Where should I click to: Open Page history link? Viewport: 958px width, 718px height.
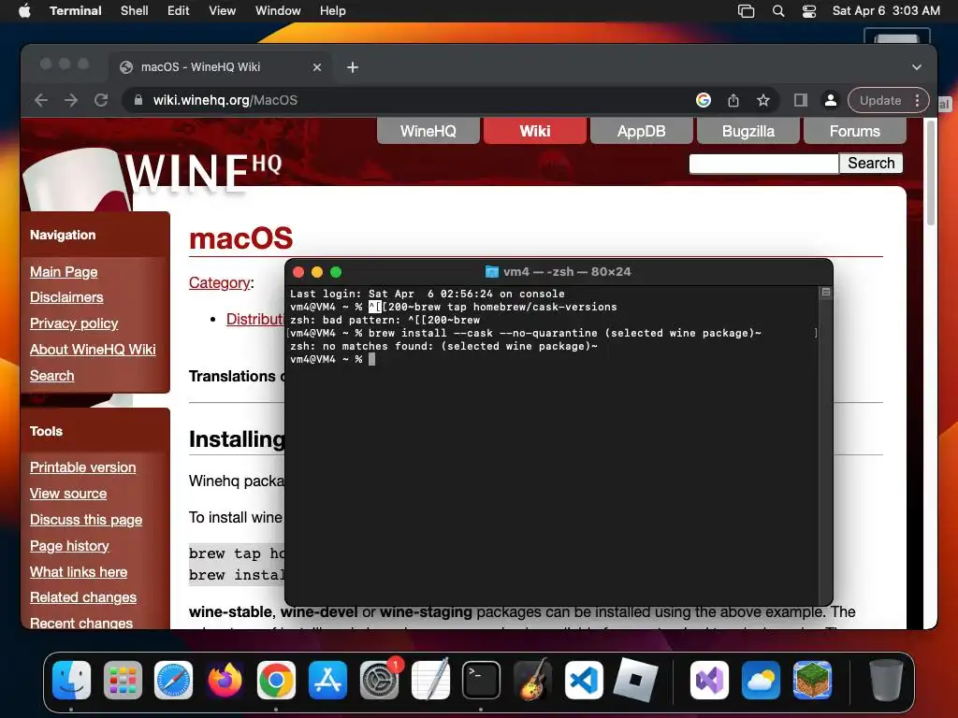pyautogui.click(x=69, y=546)
